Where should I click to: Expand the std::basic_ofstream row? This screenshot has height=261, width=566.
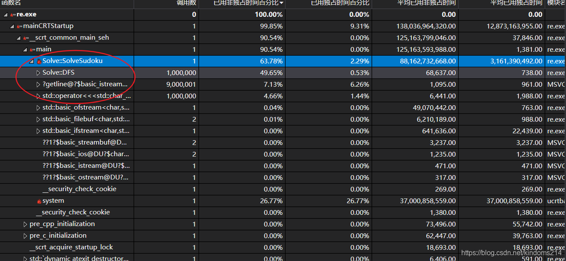[38, 108]
